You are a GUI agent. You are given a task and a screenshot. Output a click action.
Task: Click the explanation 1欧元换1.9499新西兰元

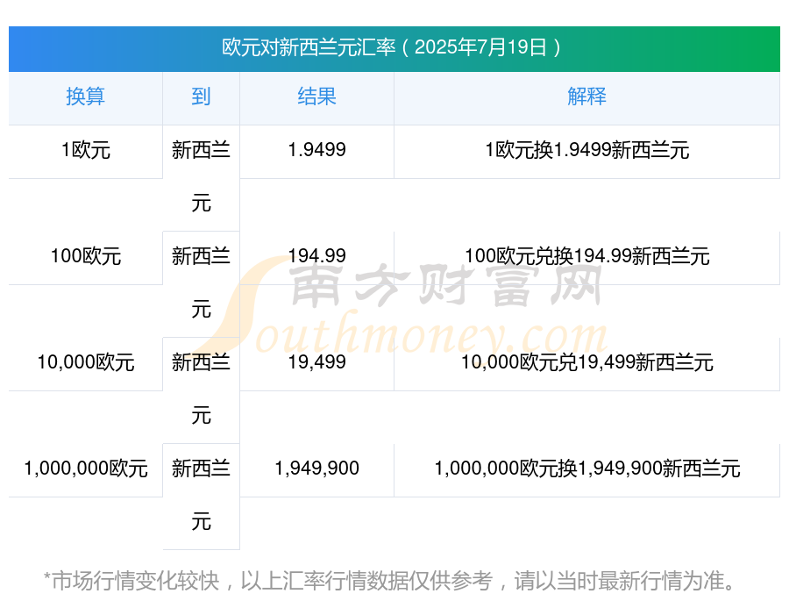click(586, 150)
